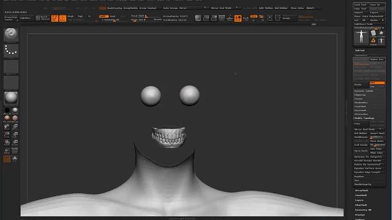Image resolution: width=392 pixels, height=220 pixels.
Task: Pick the black secondary color swatch
Action: pos(7,110)
